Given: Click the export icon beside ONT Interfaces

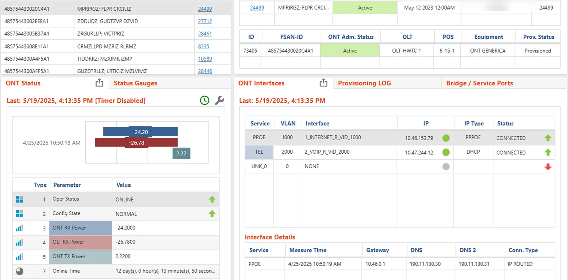Looking at the screenshot, I should [323, 83].
